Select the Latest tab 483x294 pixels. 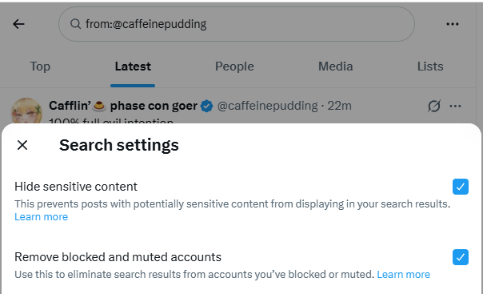(x=133, y=66)
